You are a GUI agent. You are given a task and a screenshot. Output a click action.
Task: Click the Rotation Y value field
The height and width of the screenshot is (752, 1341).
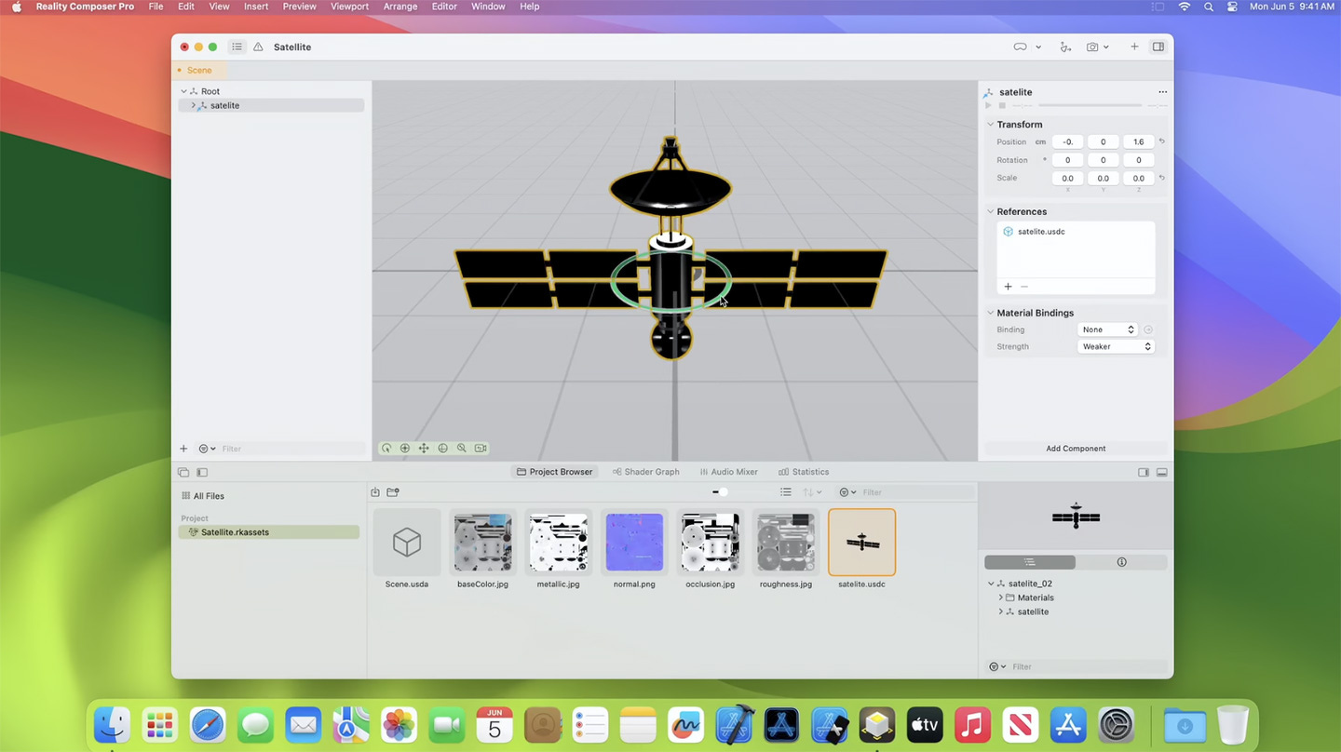click(1103, 160)
